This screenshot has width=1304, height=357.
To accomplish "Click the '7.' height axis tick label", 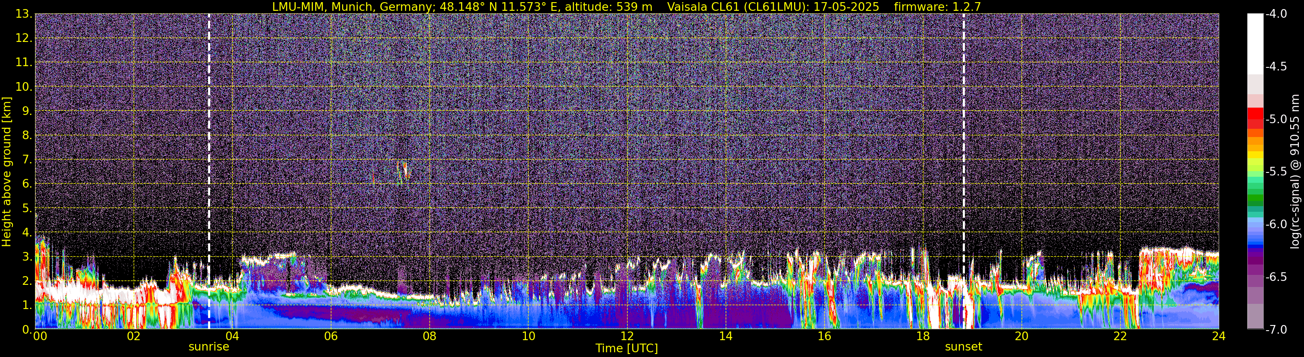I will [x=27, y=160].
